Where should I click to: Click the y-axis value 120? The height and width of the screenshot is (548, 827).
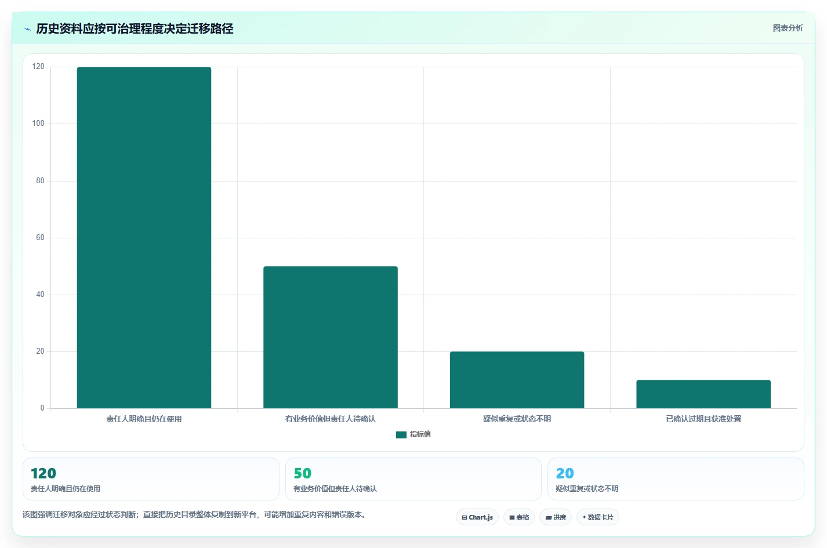pyautogui.click(x=38, y=67)
